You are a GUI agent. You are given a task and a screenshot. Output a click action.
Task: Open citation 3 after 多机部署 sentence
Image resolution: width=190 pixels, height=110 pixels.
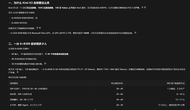37,28
